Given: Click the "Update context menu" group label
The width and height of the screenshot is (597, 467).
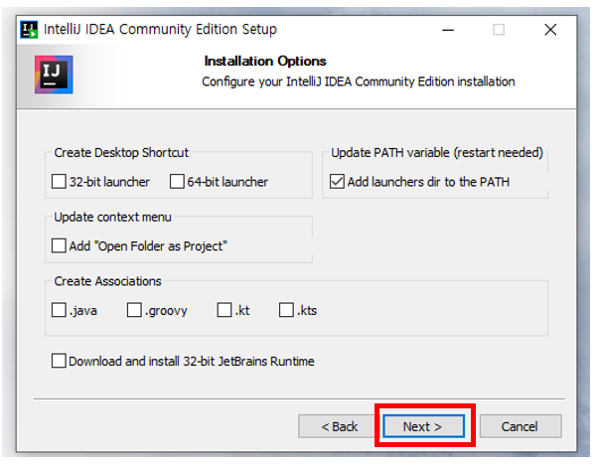Looking at the screenshot, I should [112, 217].
